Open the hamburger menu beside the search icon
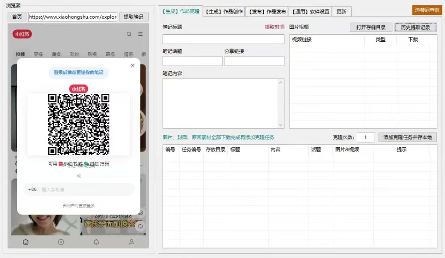Image resolution: width=445 pixels, height=258 pixels. point(140,34)
